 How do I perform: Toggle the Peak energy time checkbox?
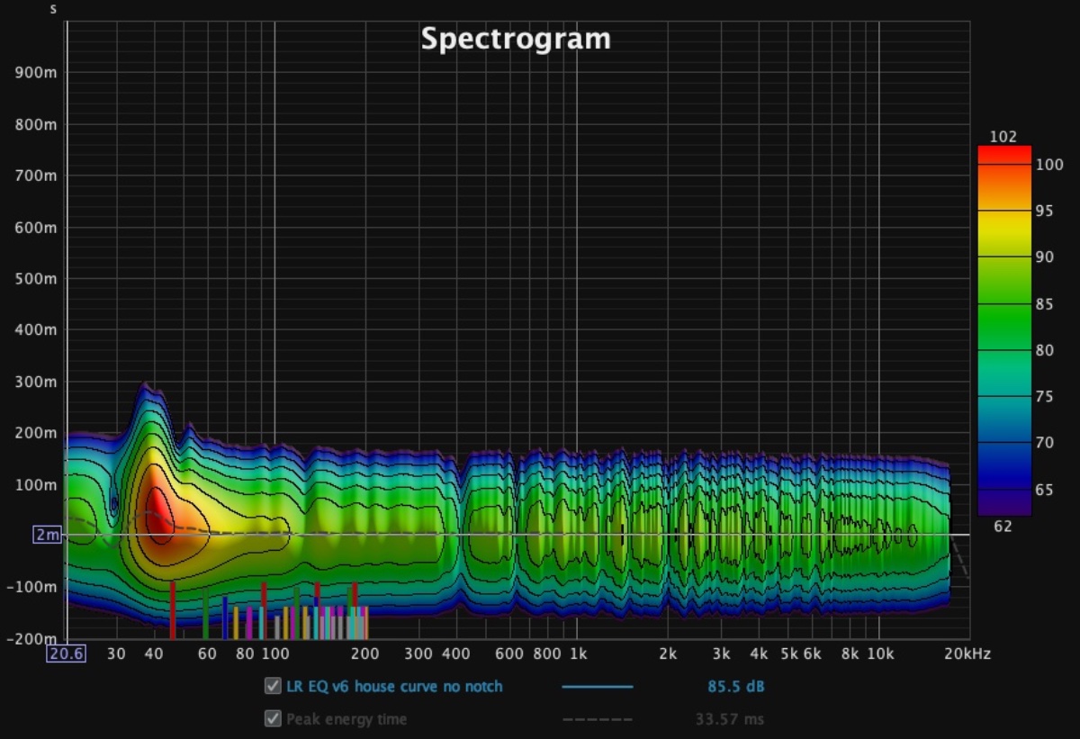[x=273, y=719]
